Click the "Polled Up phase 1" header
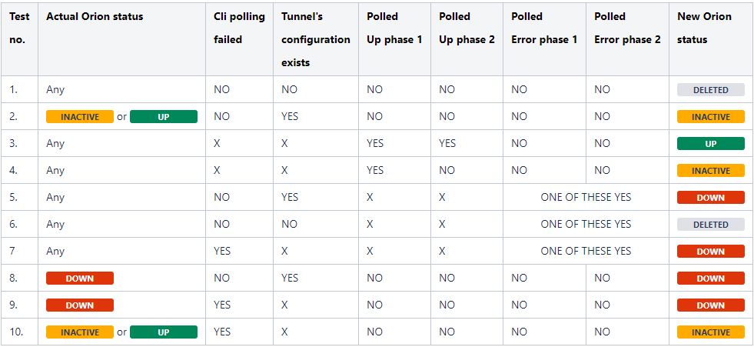The width and height of the screenshot is (754, 347). point(394,28)
